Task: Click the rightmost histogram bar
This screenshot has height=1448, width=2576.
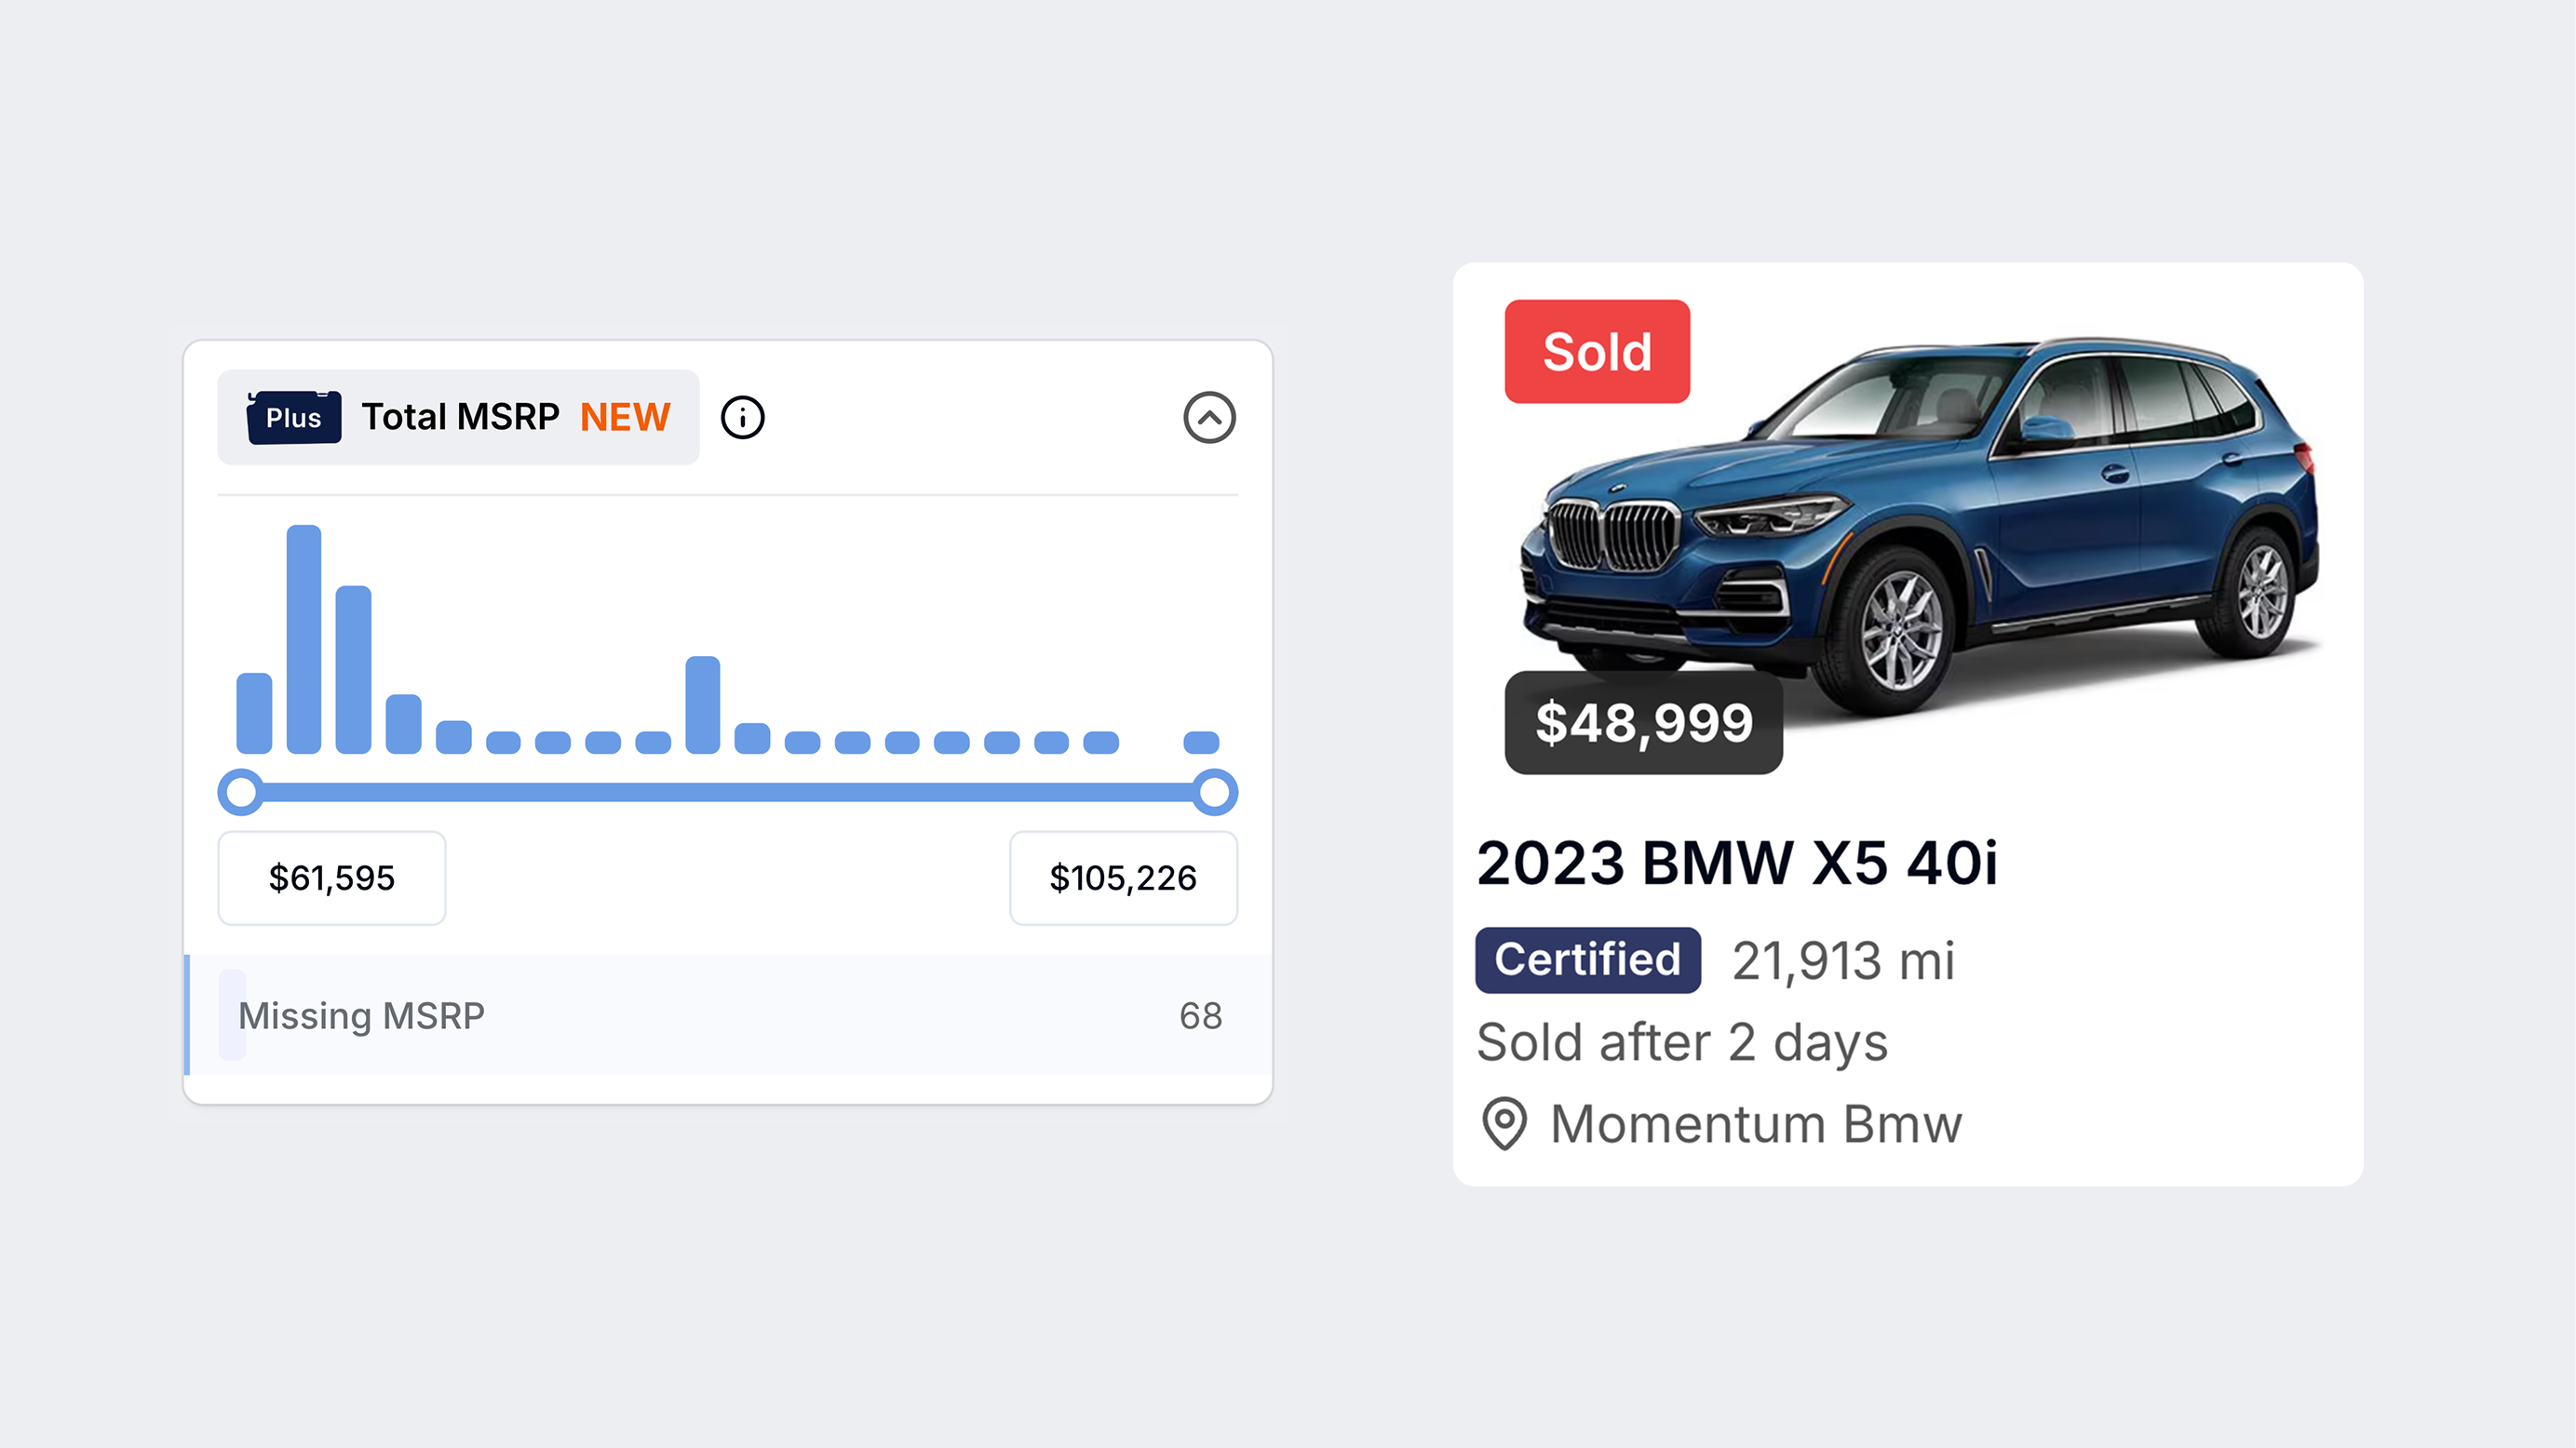Action: click(1201, 743)
